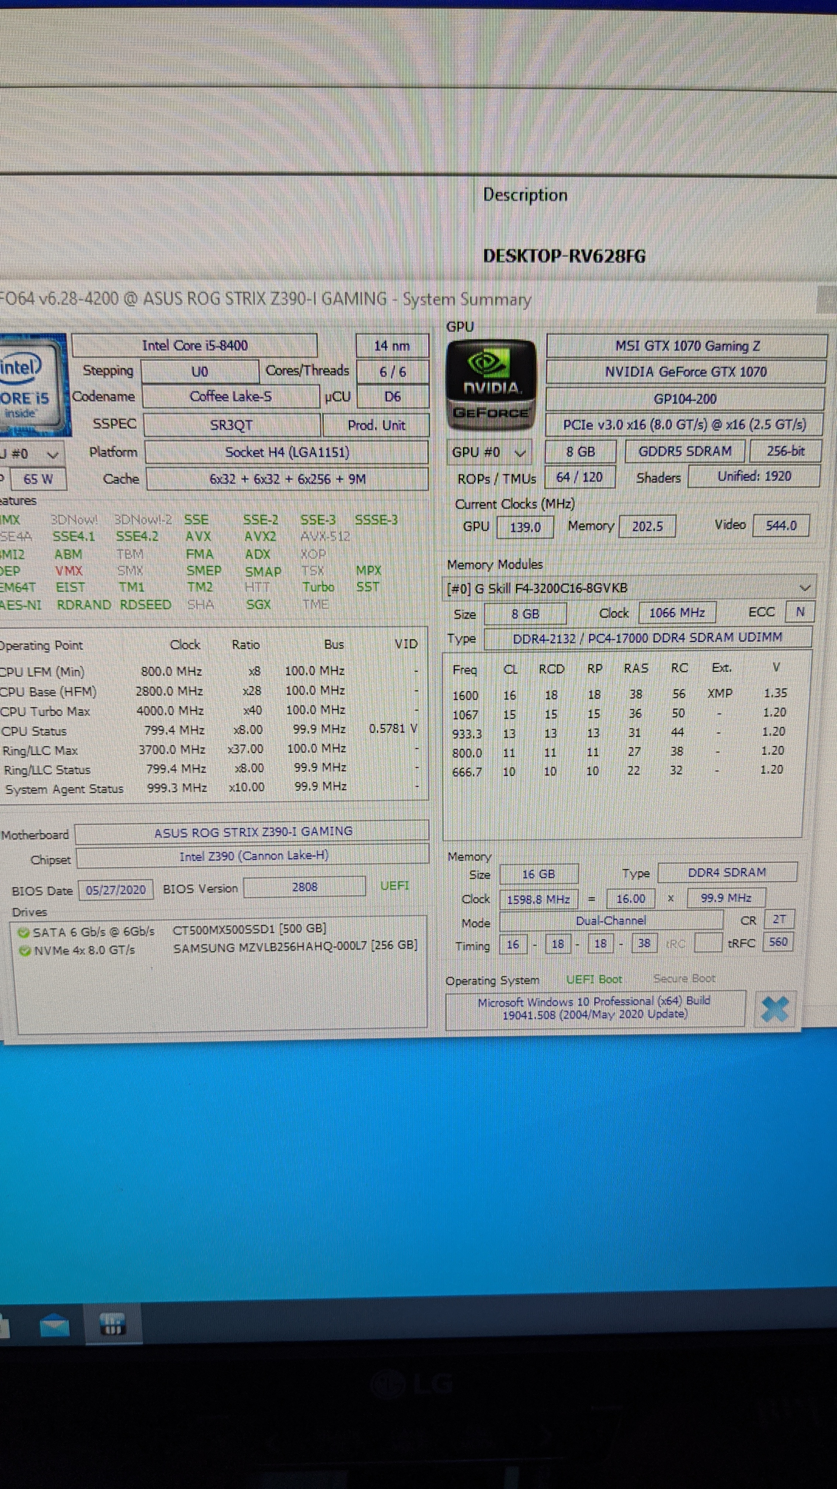Click the 256-bit bus width field
The image size is (837, 1489).
pos(785,451)
